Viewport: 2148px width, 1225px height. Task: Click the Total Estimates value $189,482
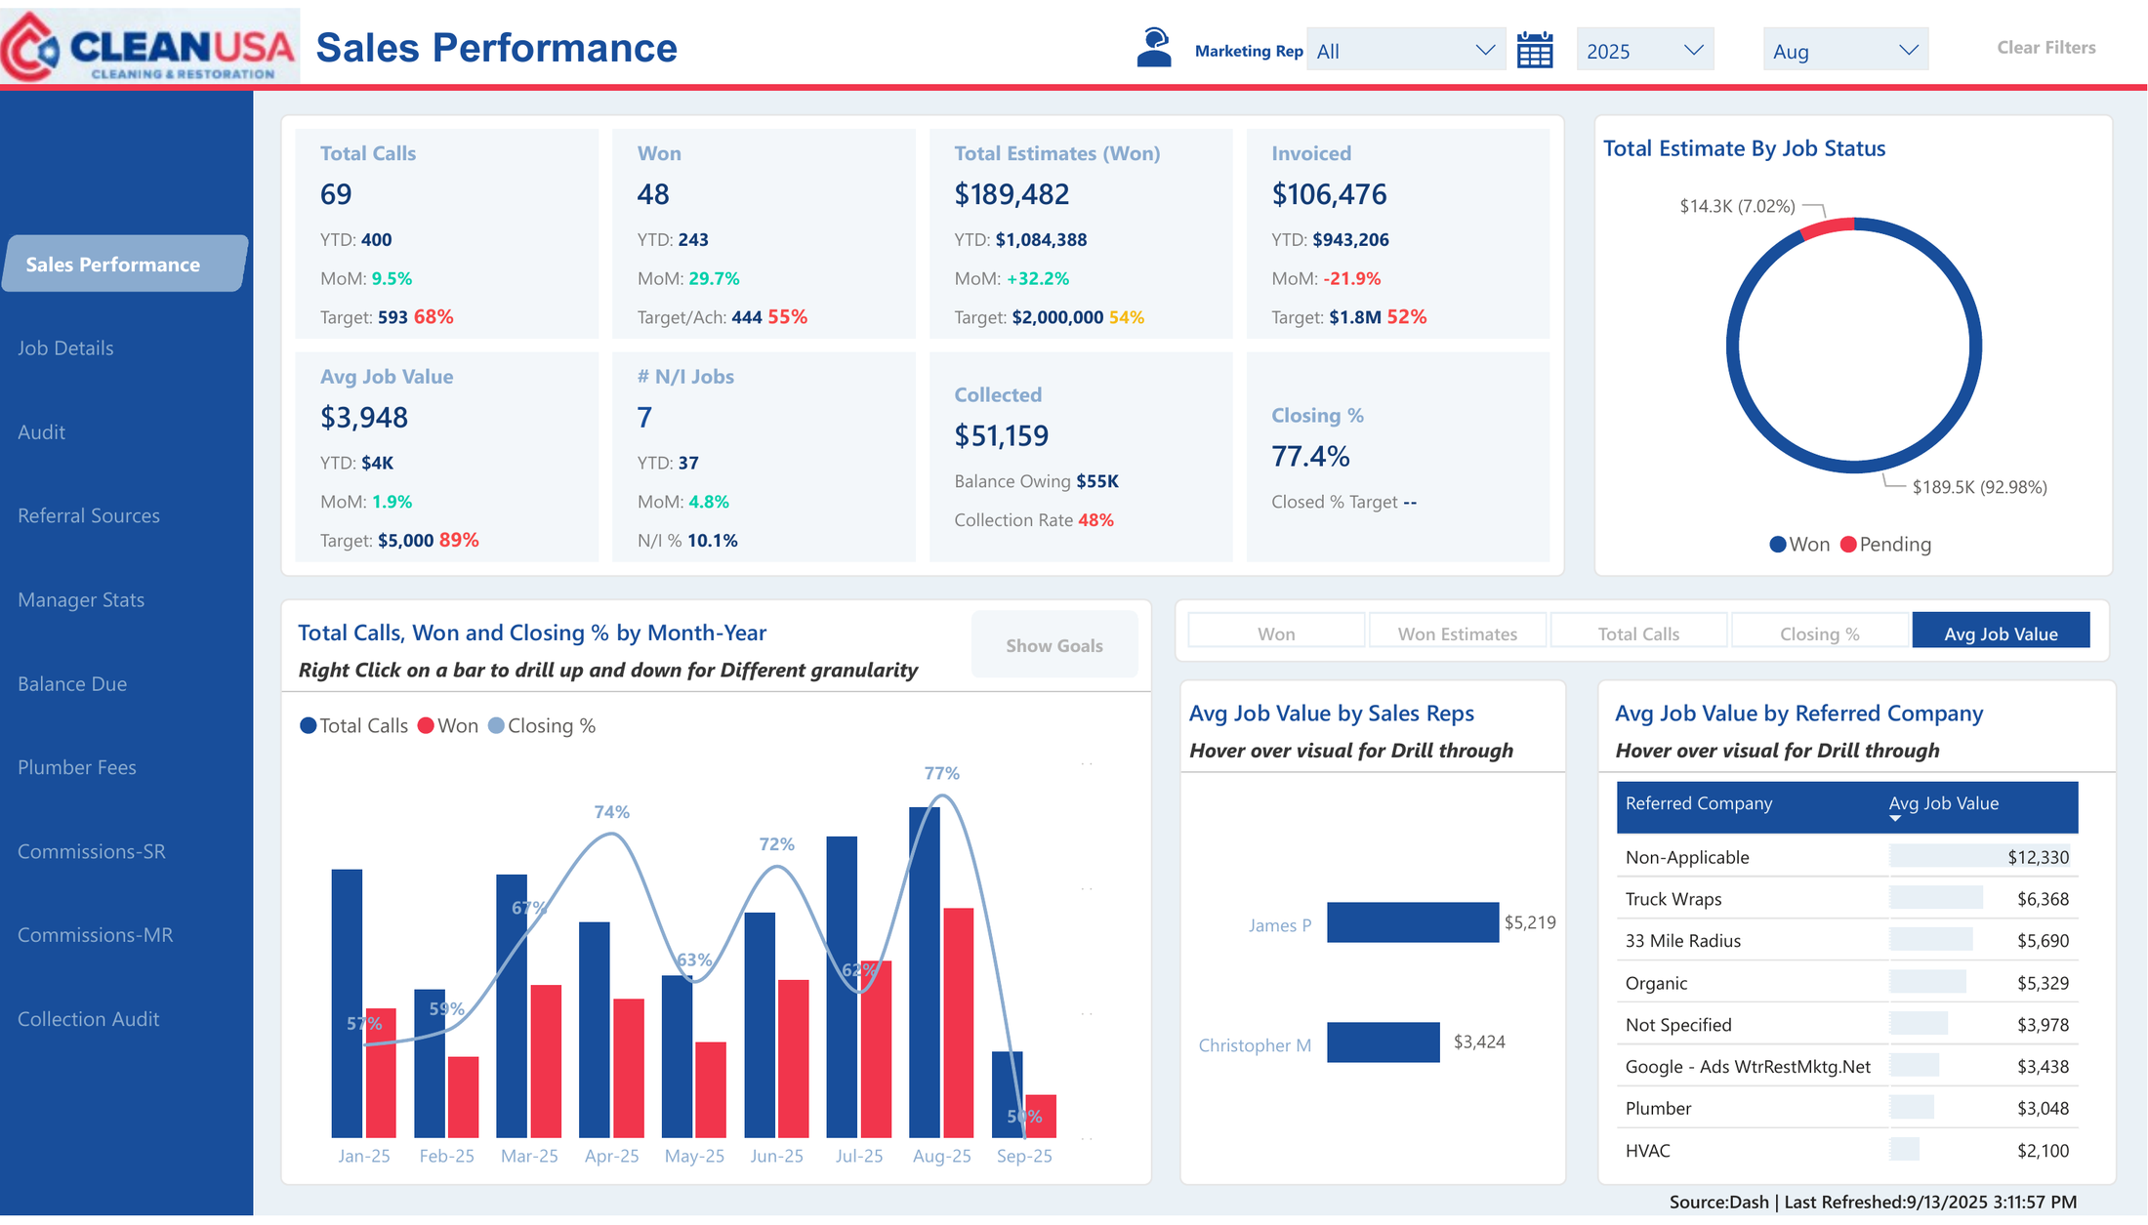pos(1012,194)
